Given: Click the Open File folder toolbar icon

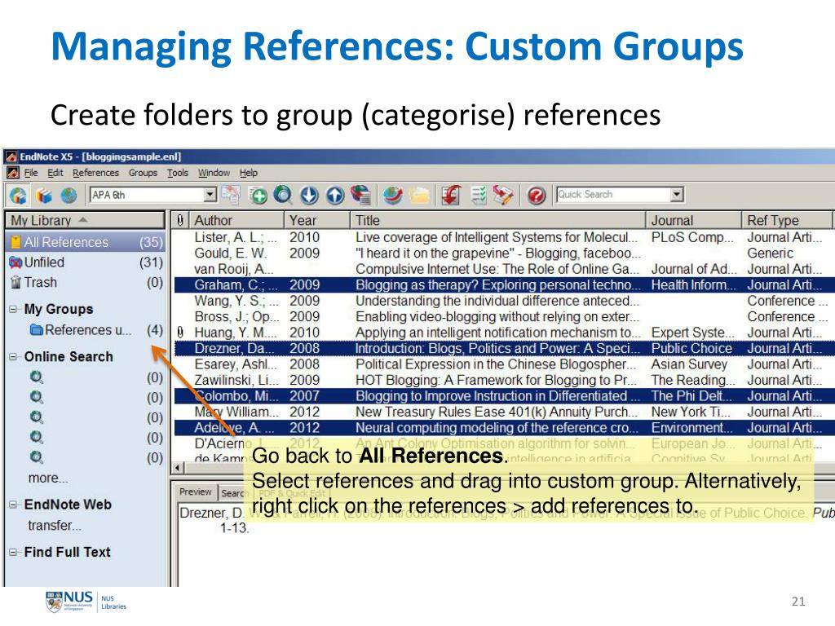Looking at the screenshot, I should 419,196.
